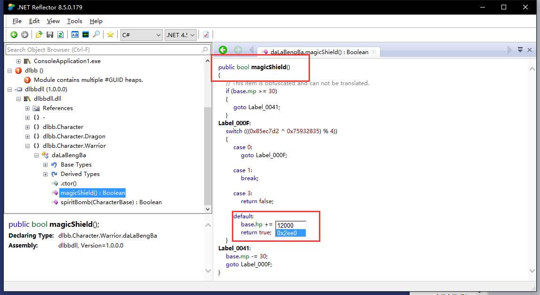Image resolution: width=540 pixels, height=295 pixels.
Task: Choose 12000 in the value popup
Action: 291,225
